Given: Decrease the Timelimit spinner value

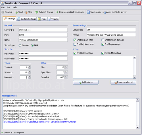Looking at the screenshot, I should [29, 68].
